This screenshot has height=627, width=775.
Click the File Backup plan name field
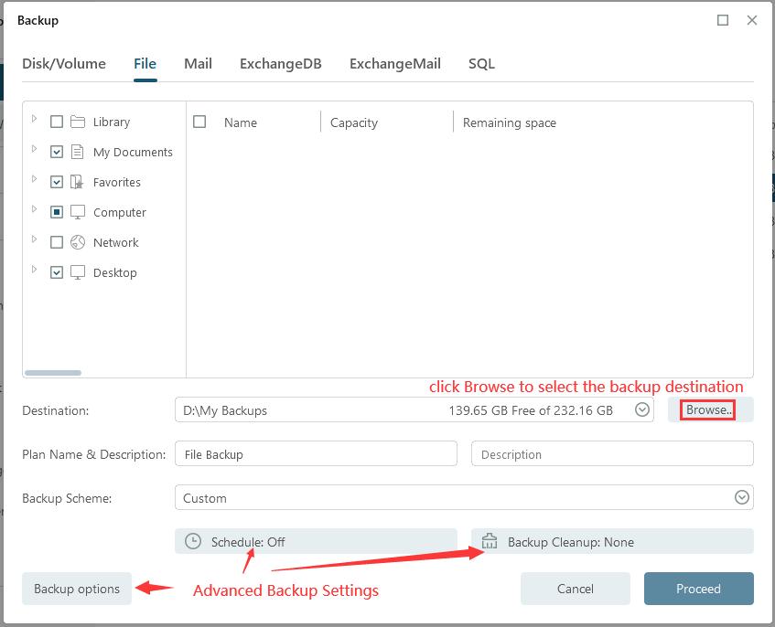316,453
